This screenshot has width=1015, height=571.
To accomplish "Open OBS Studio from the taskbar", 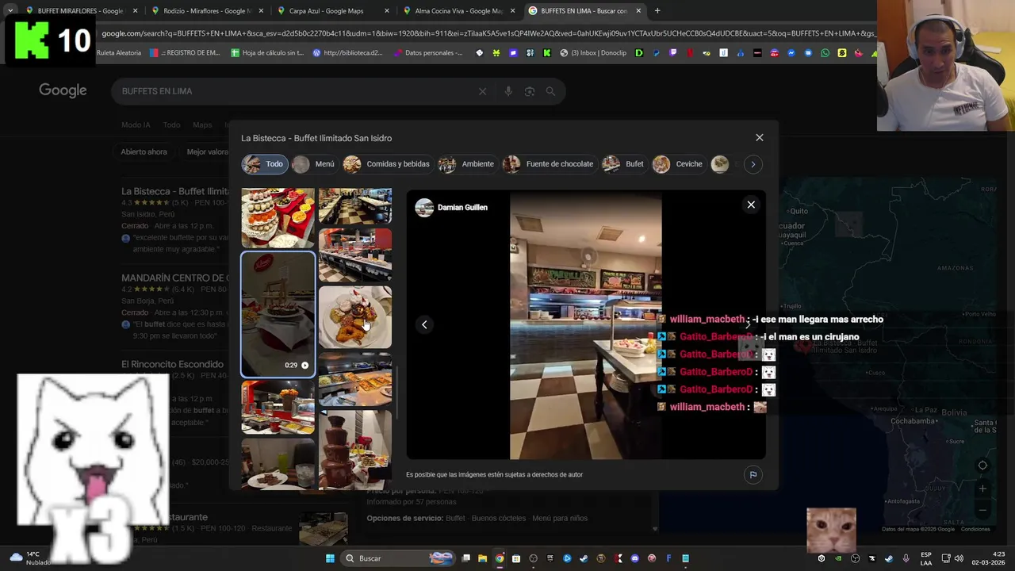I will click(533, 558).
